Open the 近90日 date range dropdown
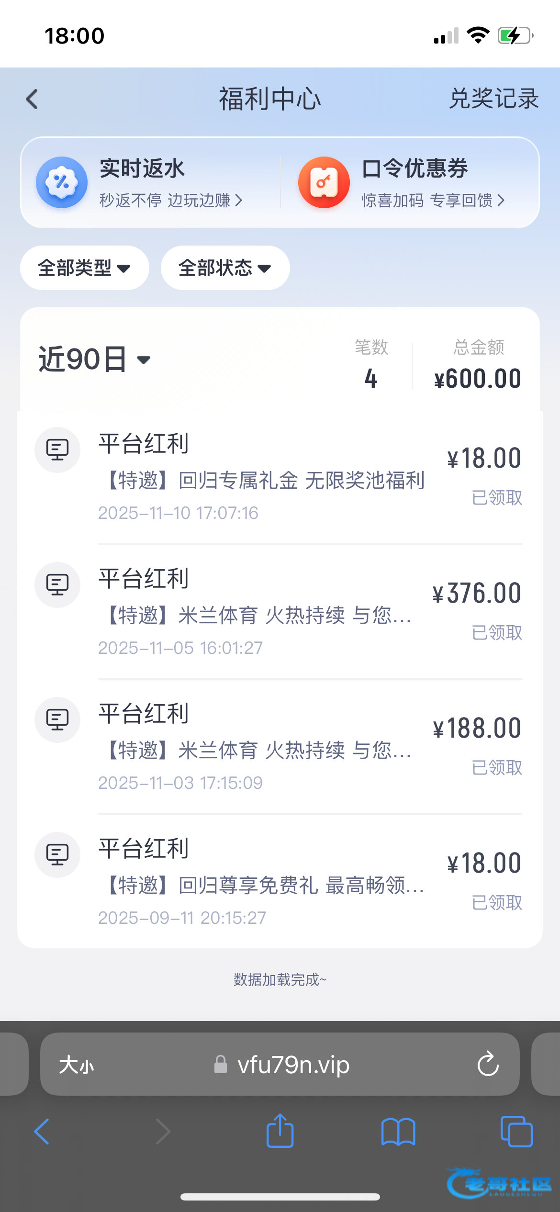 [x=94, y=359]
